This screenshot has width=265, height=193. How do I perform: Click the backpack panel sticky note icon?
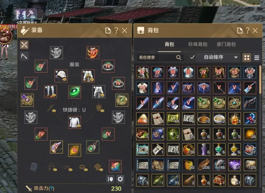point(240,31)
